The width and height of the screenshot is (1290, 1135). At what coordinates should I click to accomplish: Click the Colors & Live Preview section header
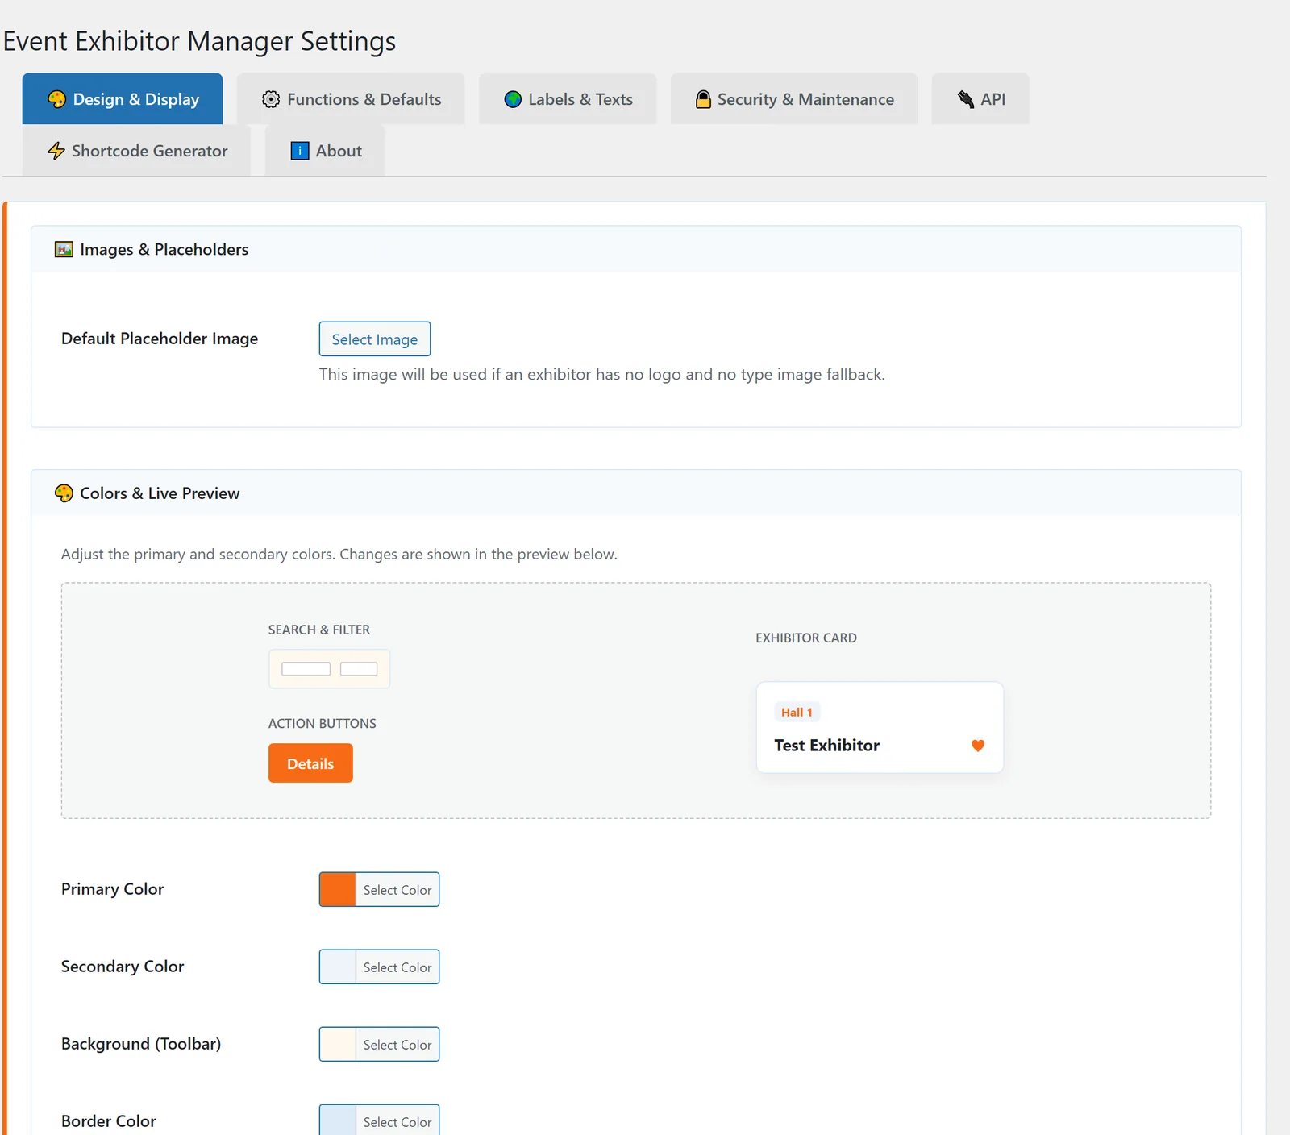(636, 493)
